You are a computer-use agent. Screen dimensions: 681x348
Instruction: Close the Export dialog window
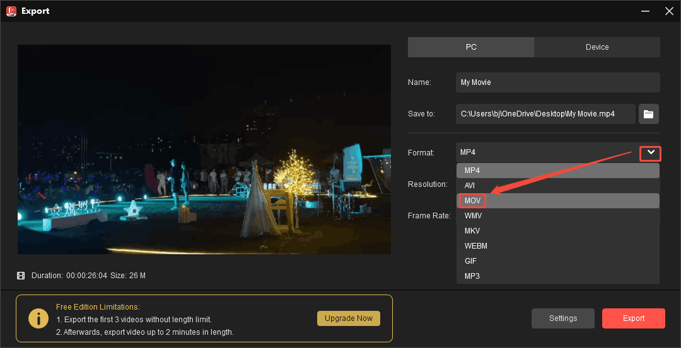pyautogui.click(x=669, y=11)
